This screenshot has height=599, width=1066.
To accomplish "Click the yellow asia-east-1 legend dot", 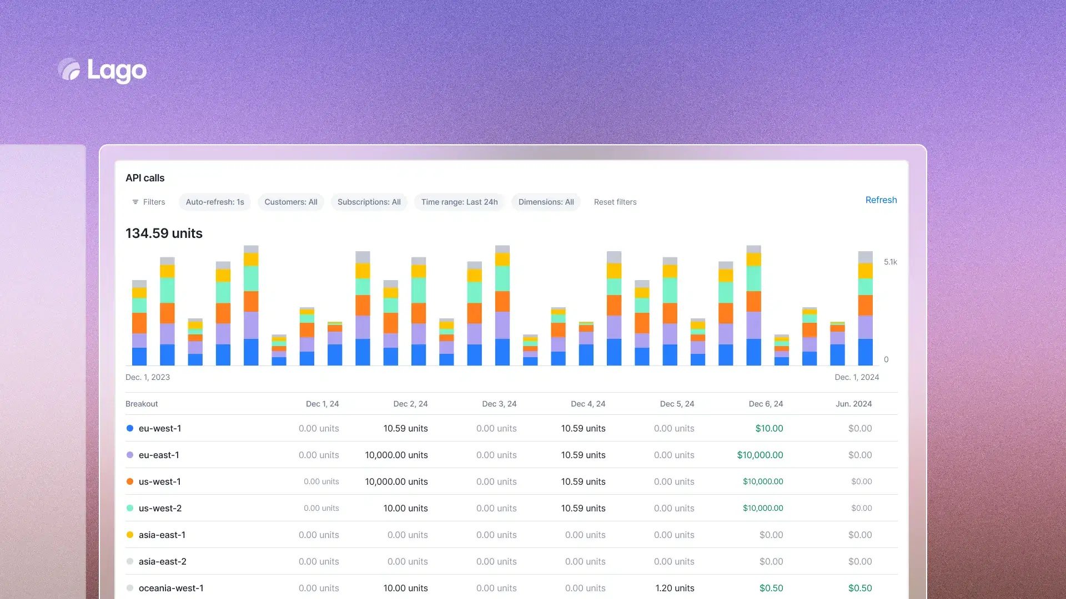I will click(x=130, y=535).
